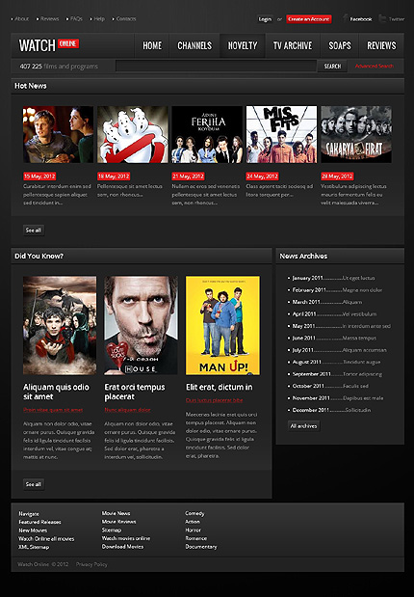
Task: Open Horror footer genre link
Action: pyautogui.click(x=194, y=530)
